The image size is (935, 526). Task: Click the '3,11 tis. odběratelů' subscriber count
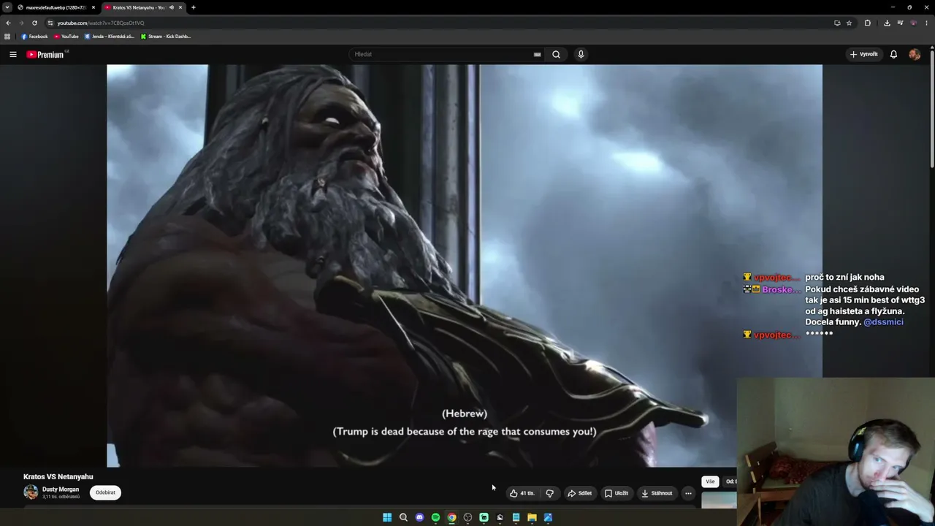61,497
